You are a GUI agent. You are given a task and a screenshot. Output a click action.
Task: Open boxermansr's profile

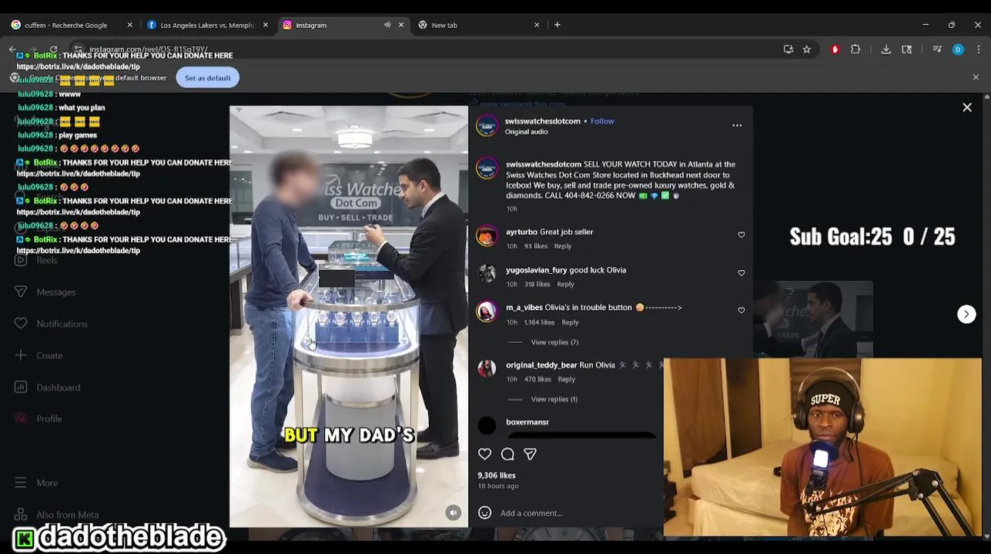point(527,422)
